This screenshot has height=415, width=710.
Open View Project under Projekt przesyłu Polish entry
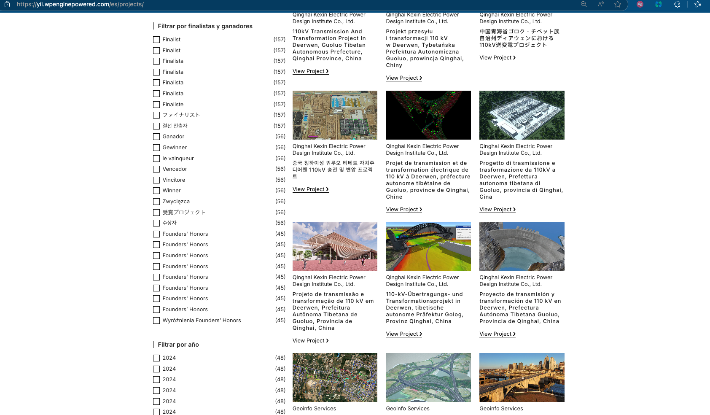coord(404,78)
